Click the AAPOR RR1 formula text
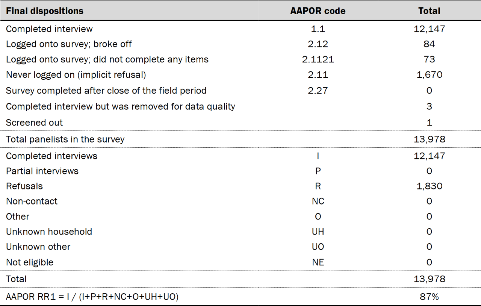This screenshot has width=481, height=306. 92,297
